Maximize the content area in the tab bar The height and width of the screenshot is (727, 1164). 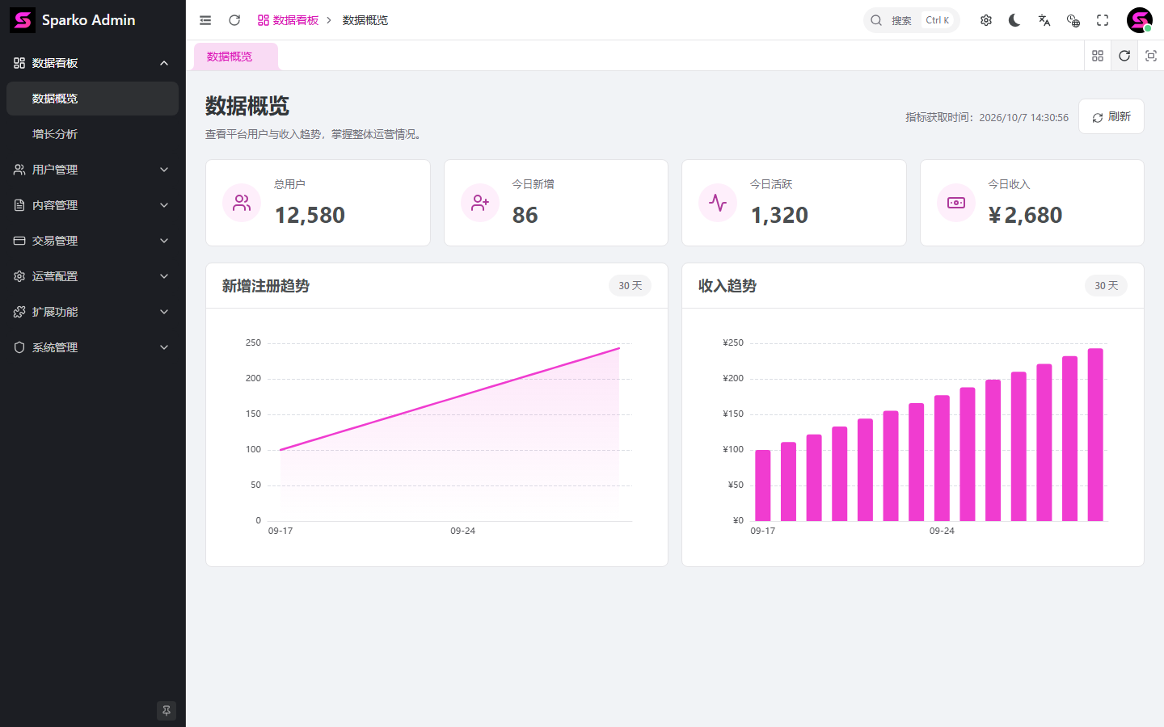[x=1151, y=56]
